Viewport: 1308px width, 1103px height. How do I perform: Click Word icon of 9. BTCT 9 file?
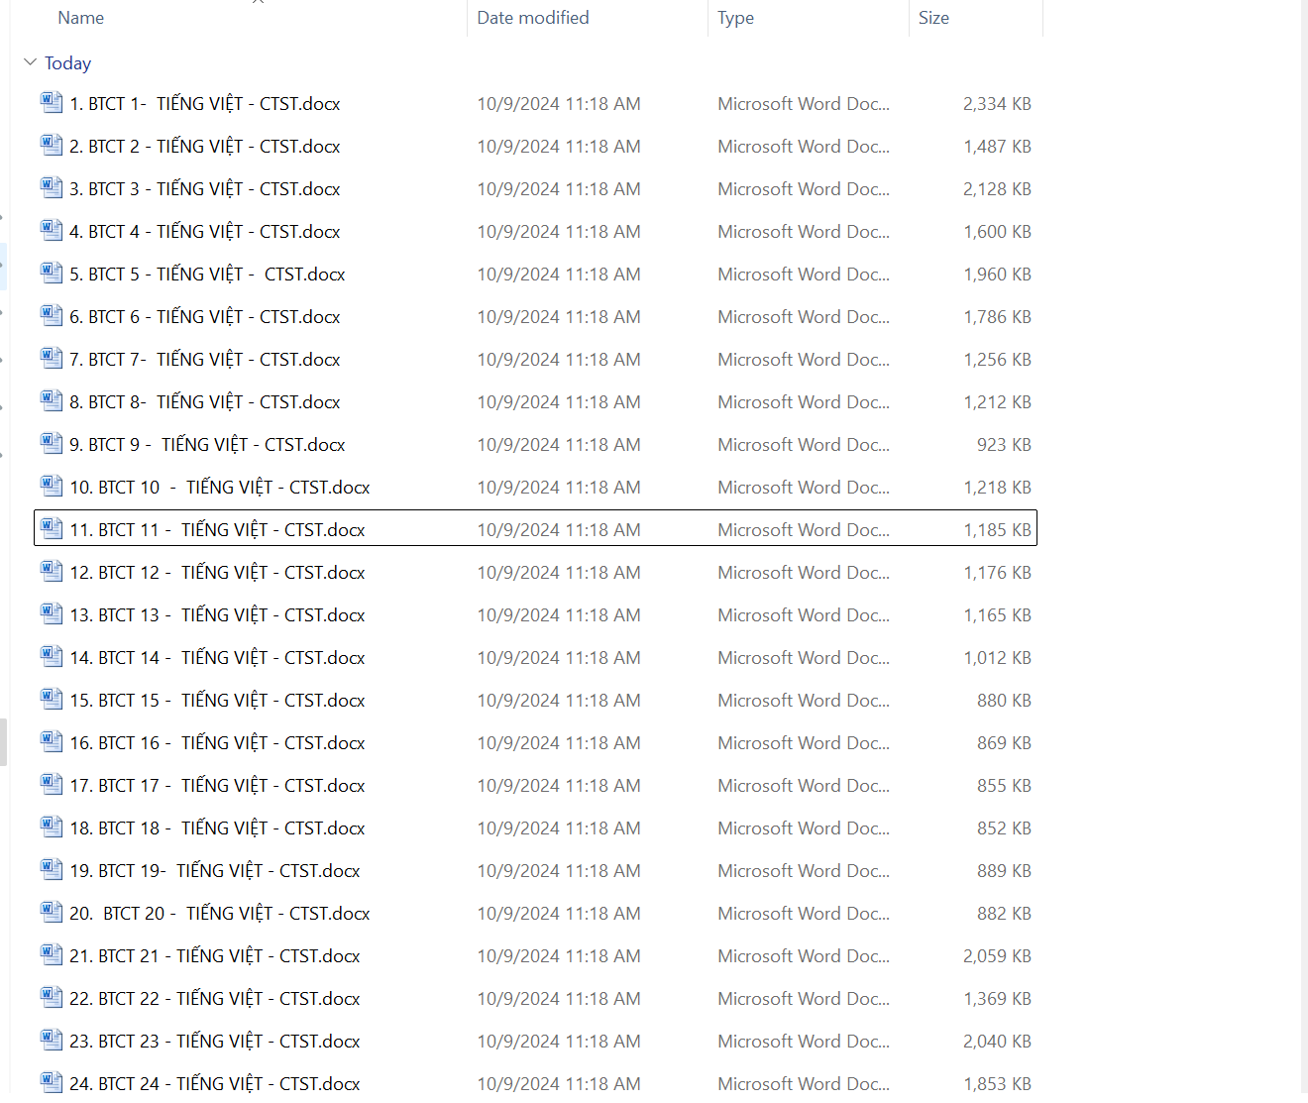[x=52, y=443]
